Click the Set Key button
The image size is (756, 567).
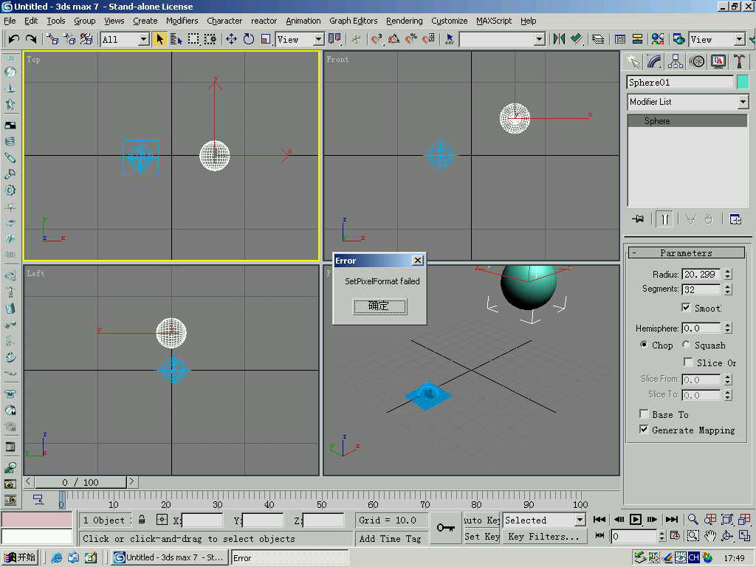tap(481, 536)
